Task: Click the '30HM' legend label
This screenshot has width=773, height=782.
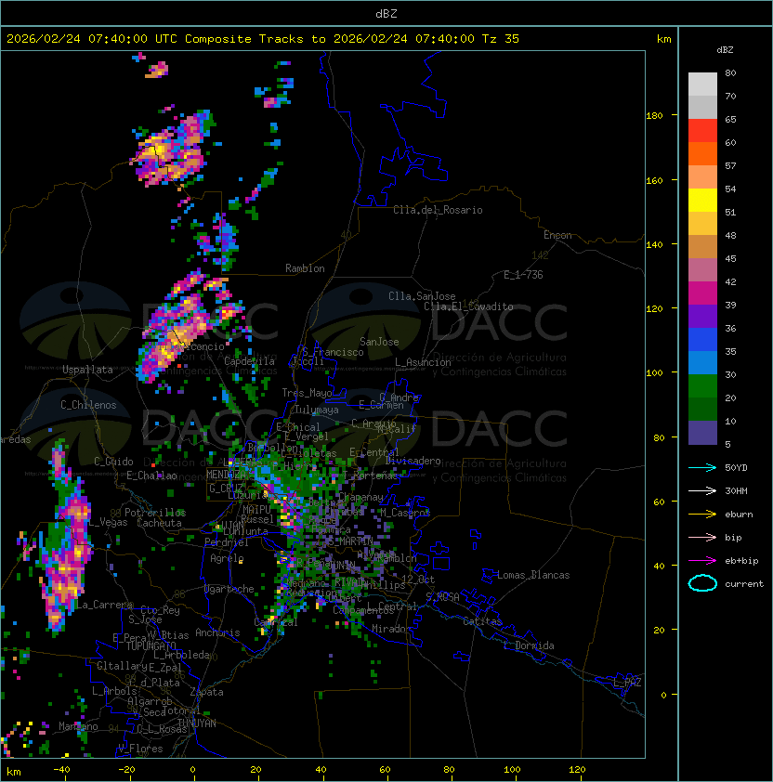Action: click(736, 490)
